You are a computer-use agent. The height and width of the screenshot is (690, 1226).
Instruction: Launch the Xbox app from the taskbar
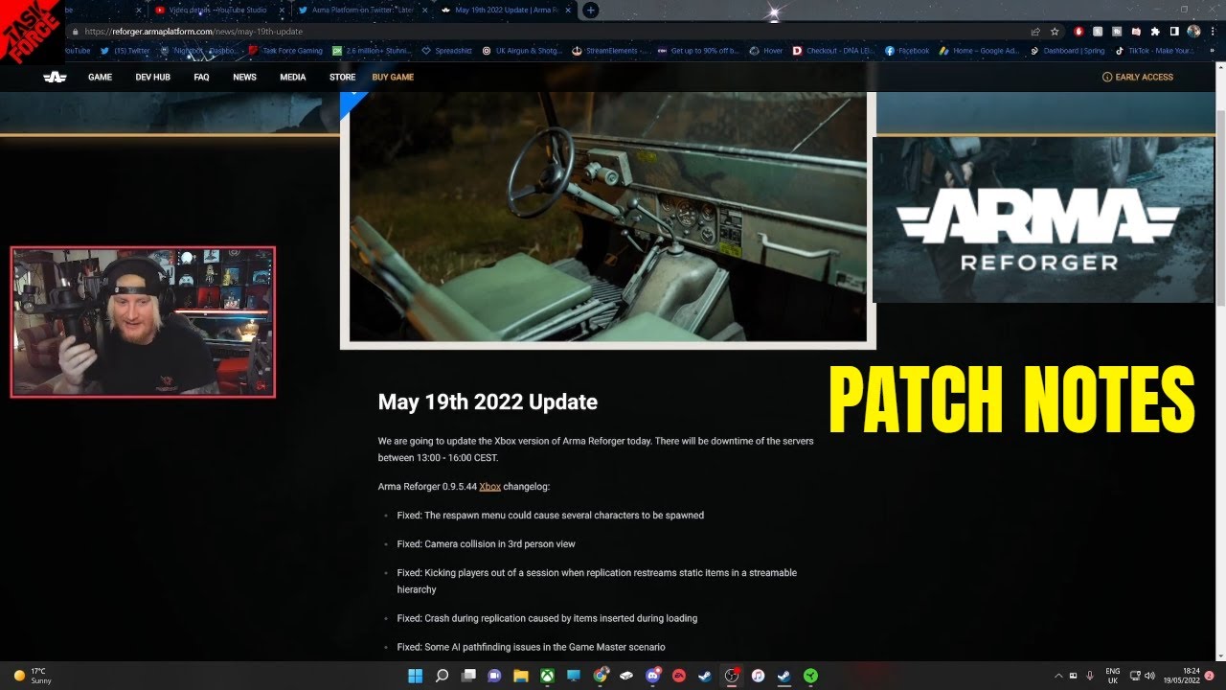click(x=547, y=676)
